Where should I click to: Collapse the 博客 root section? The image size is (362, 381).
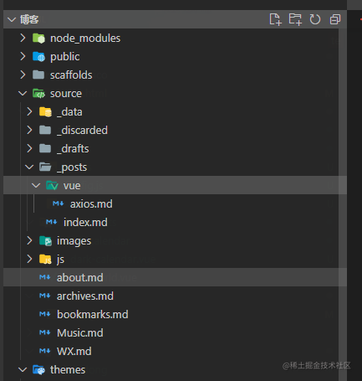(x=12, y=19)
